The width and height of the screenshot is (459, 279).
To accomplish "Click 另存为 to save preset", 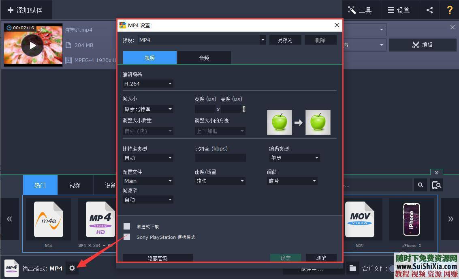I will pos(285,40).
